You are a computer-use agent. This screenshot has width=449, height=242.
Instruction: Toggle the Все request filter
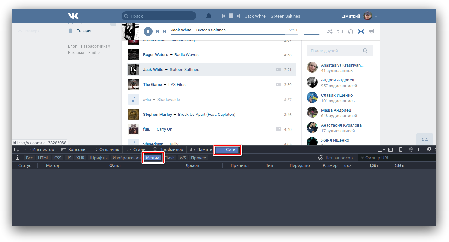click(x=29, y=158)
